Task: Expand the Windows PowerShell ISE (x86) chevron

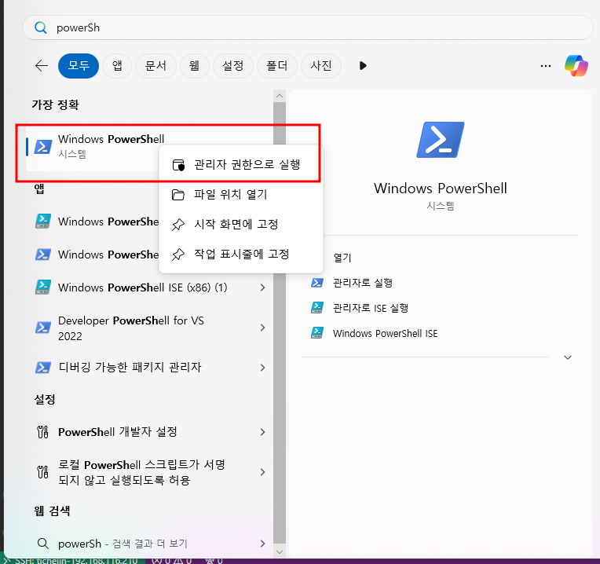Action: 262,287
